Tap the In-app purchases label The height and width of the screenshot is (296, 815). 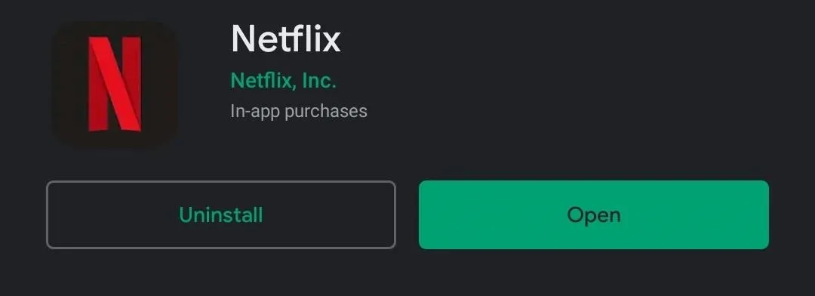click(x=299, y=111)
